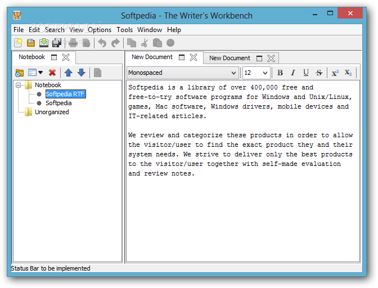The width and height of the screenshot is (378, 288).
Task: Click the round Delete icon in toolbar
Action: coord(170,43)
